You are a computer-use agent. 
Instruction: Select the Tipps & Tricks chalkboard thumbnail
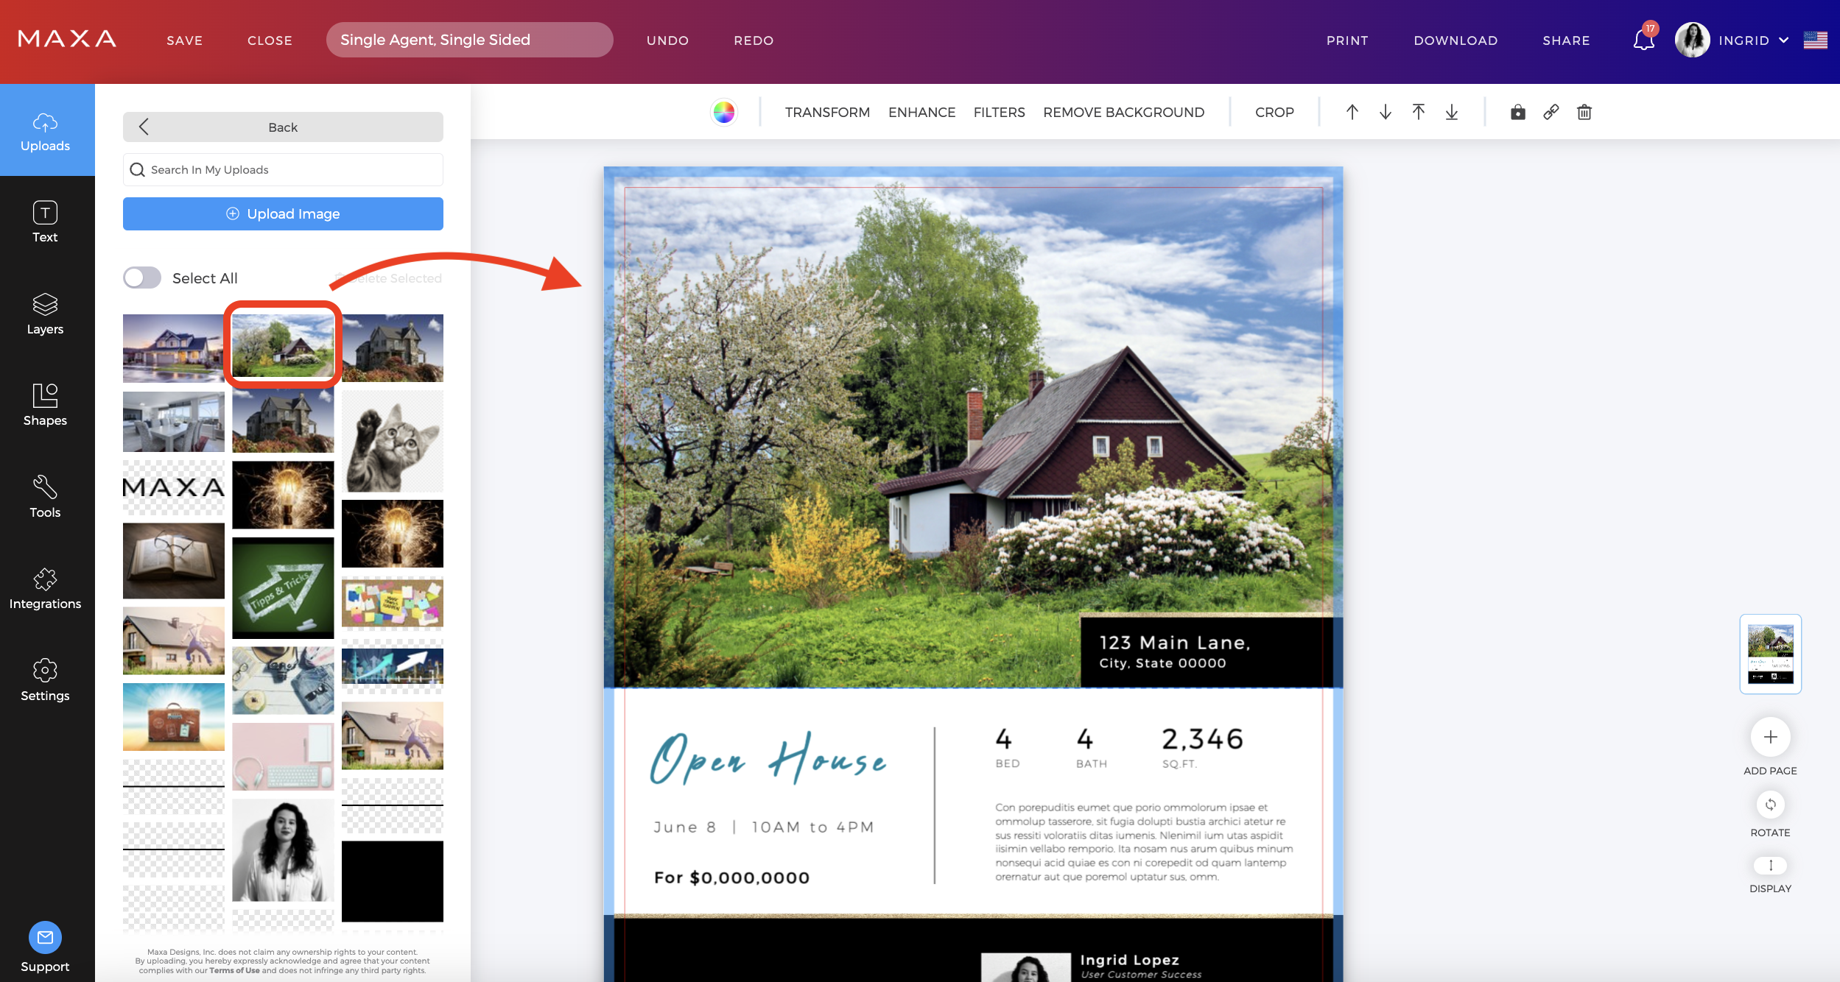coord(283,587)
